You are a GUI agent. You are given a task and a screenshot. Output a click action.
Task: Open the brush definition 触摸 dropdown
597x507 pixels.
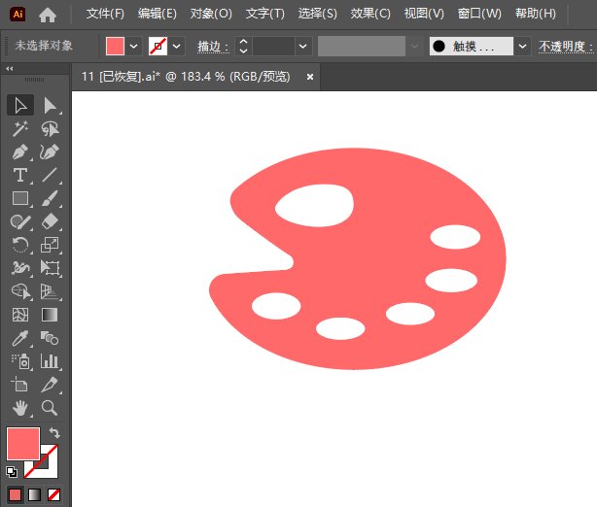tap(523, 46)
